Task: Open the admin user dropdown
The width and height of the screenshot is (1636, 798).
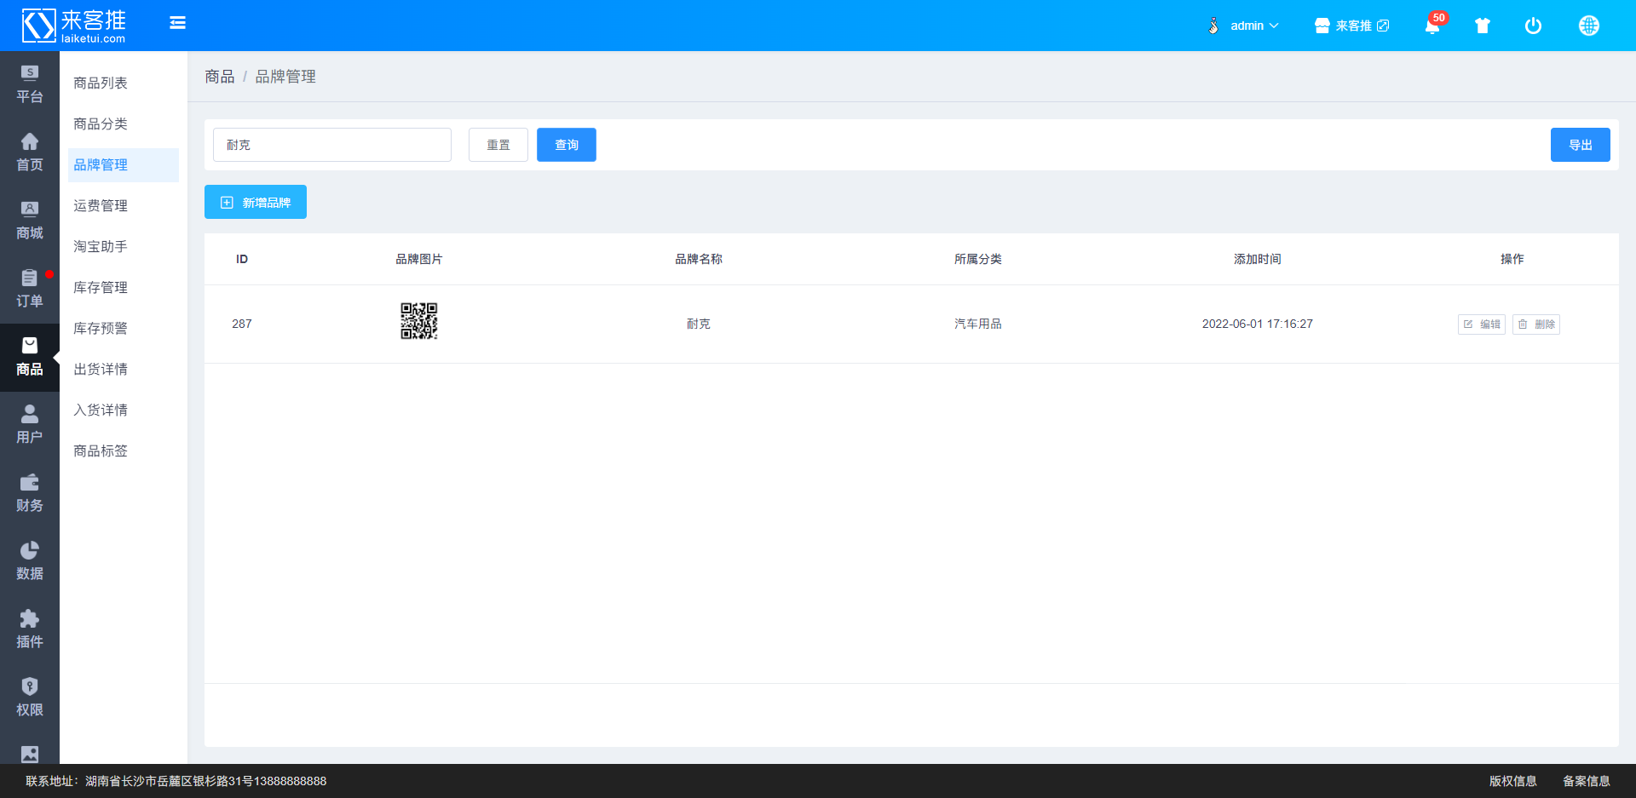Action: [x=1244, y=26]
